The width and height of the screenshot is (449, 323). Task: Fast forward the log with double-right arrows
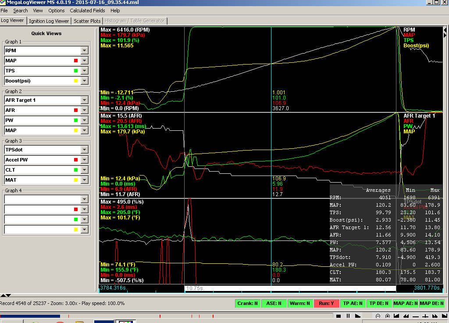(435, 316)
